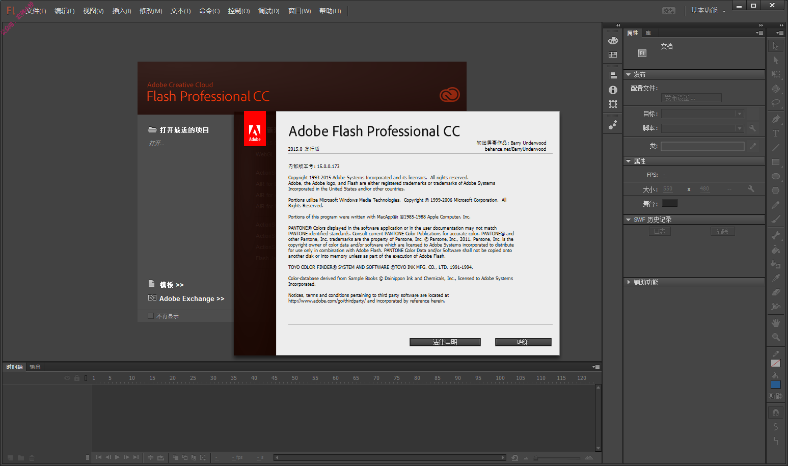Image resolution: width=788 pixels, height=466 pixels.
Task: Expand the 辅助功能 section
Action: pos(628,282)
